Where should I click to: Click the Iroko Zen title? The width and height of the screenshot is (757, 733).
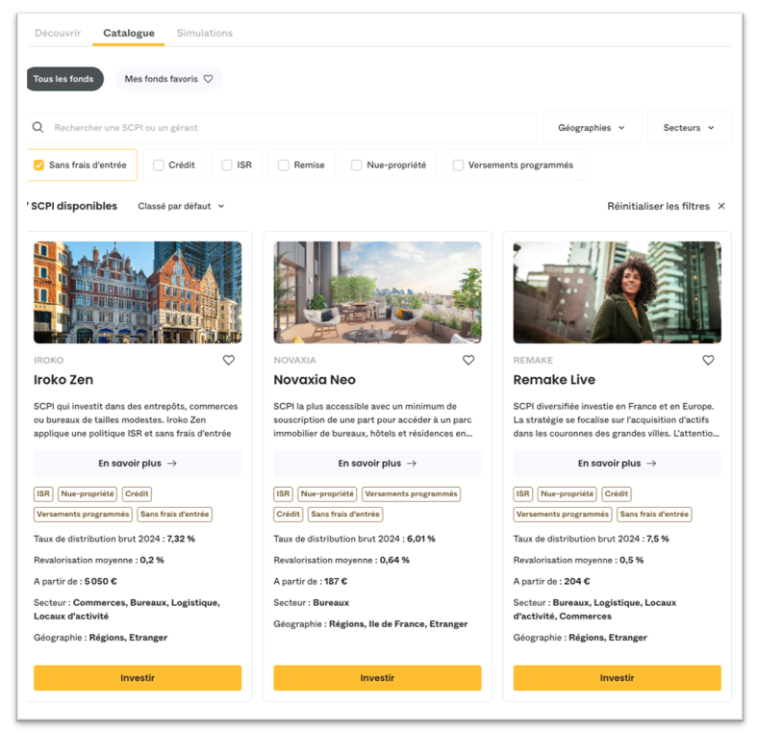point(63,380)
